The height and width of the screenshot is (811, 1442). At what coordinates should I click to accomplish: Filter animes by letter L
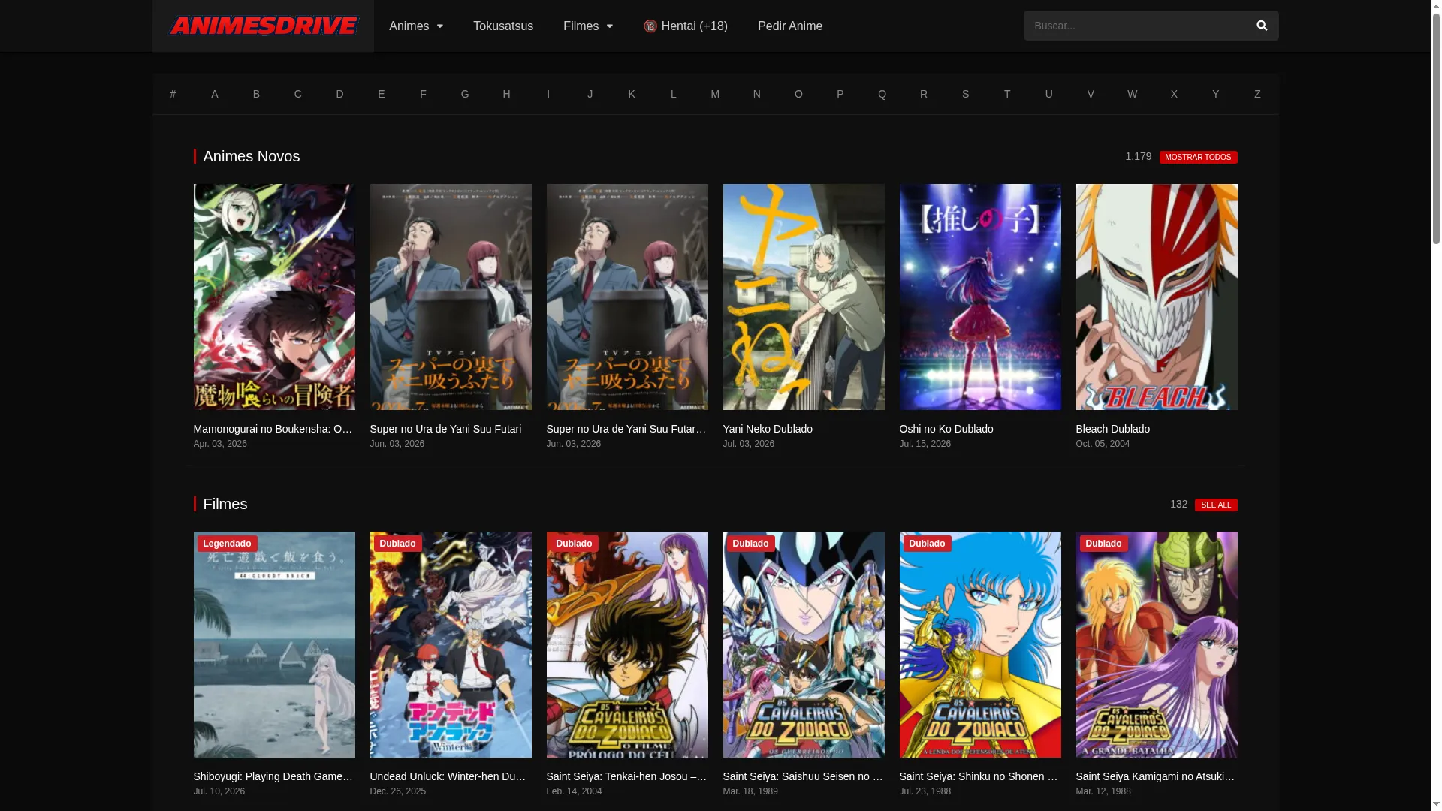674,94
